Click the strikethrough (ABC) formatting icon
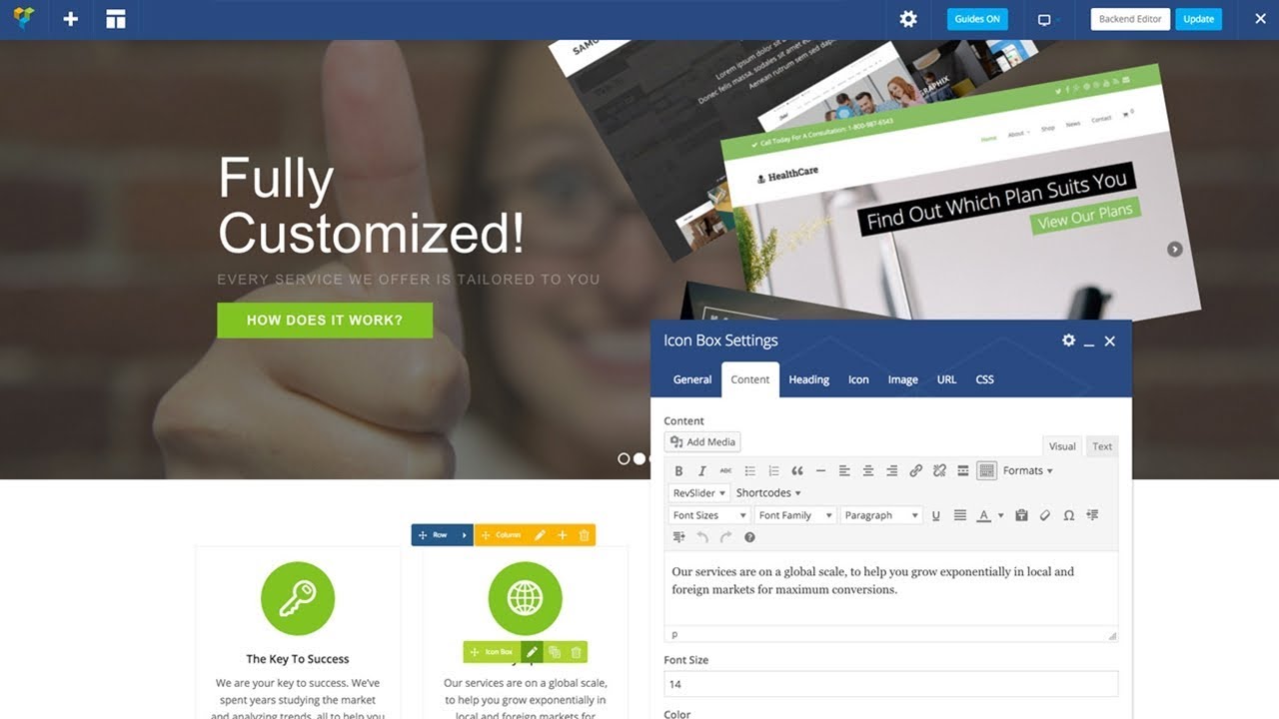The image size is (1279, 719). tap(725, 470)
